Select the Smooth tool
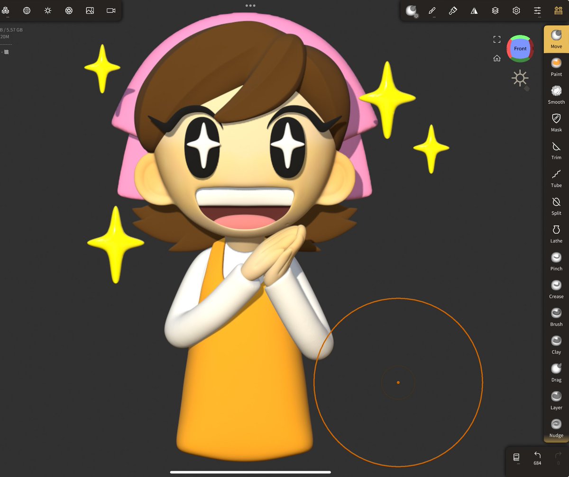The width and height of the screenshot is (569, 477). click(x=556, y=95)
